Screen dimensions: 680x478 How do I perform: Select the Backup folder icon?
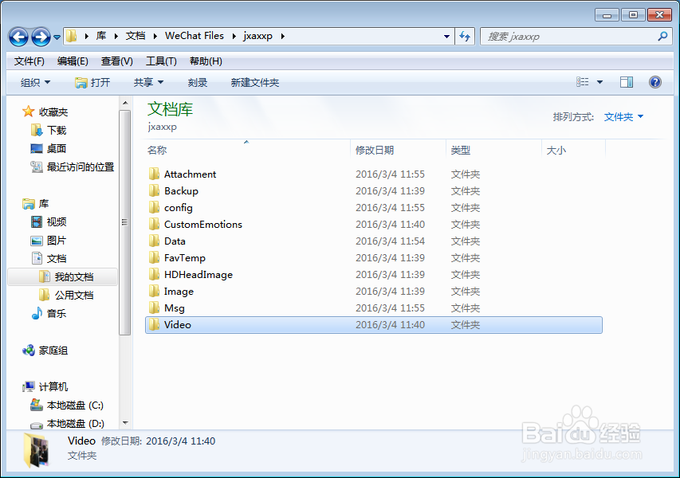click(154, 190)
